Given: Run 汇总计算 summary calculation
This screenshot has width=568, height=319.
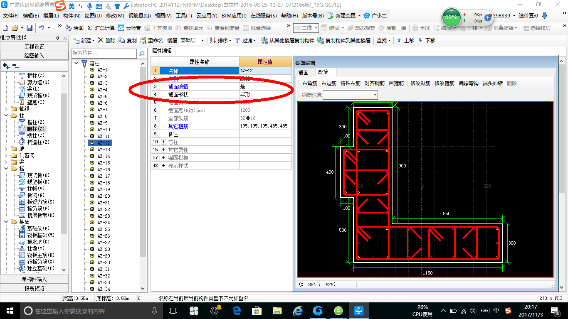Looking at the screenshot, I should coord(101,28).
